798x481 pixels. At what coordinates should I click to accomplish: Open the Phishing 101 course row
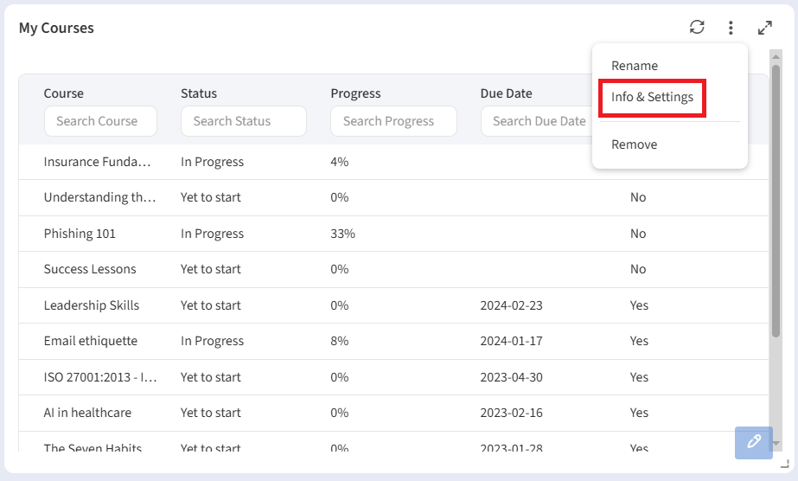click(x=80, y=234)
